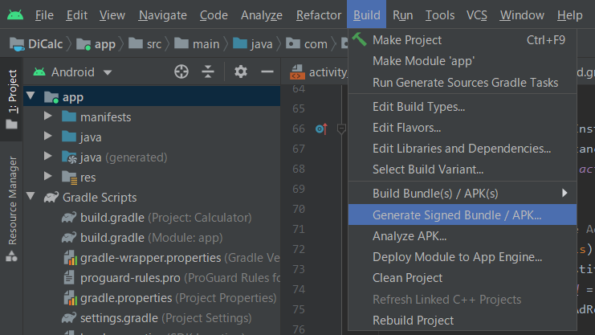
Task: Open the Tools menu
Action: click(440, 15)
